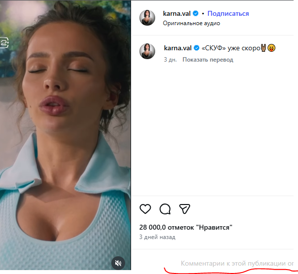This screenshot has width=298, height=274.
Task: View the 28 000,0 отметок "Нравится" likes list
Action: pos(185,227)
